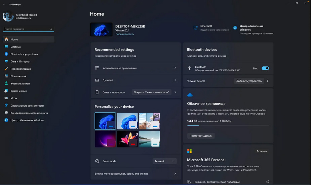Click the user profile avatar picture

point(8,16)
